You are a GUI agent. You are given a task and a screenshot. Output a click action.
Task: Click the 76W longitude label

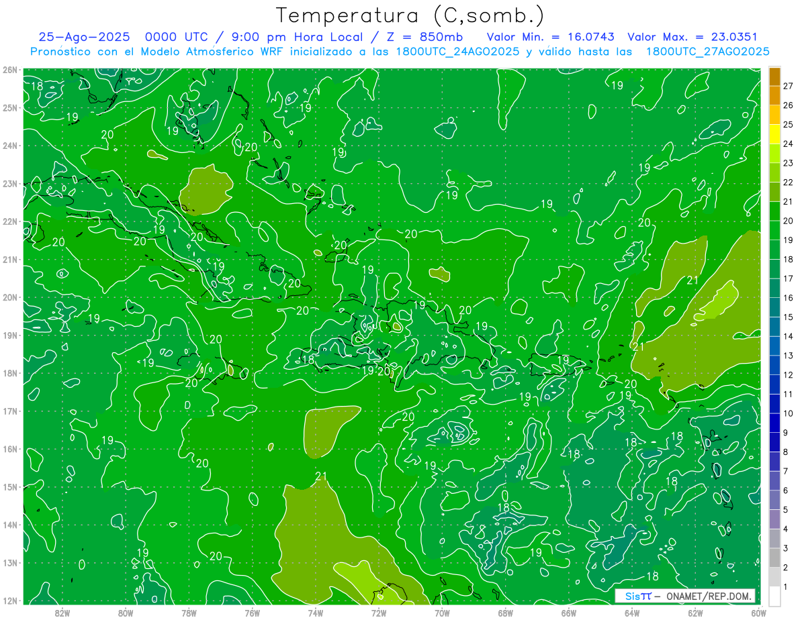(x=252, y=613)
